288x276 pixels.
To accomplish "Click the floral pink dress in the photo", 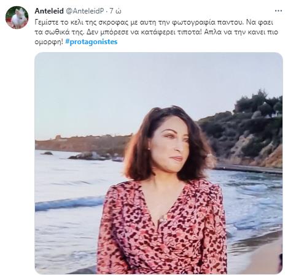I will (162, 227).
